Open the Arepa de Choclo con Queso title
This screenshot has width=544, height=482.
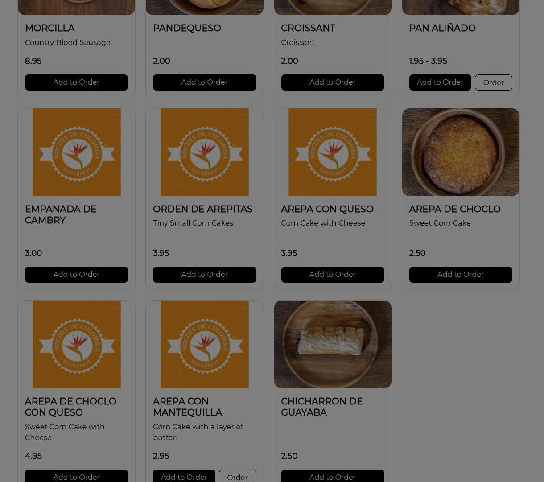[70, 407]
